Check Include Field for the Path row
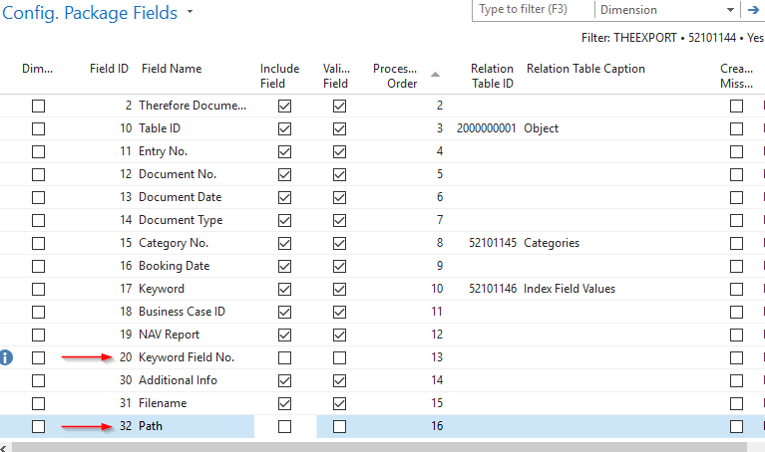This screenshot has height=452, width=765. [x=285, y=426]
